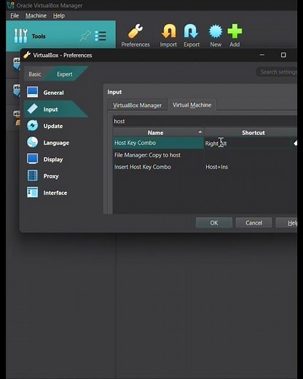This screenshot has height=379, width=303.
Task: Confirm preferences with OK
Action: pyautogui.click(x=214, y=223)
